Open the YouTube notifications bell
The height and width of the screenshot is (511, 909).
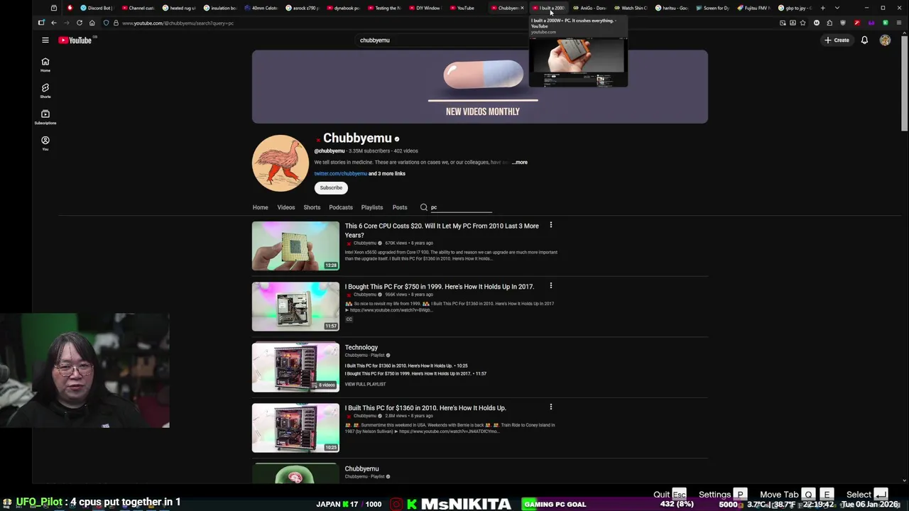click(x=864, y=40)
